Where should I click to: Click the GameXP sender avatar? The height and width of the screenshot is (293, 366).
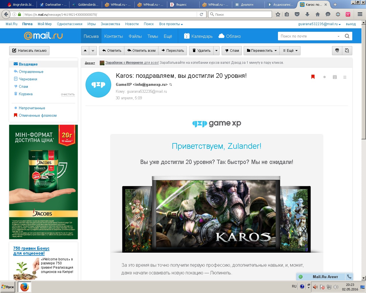98,85
